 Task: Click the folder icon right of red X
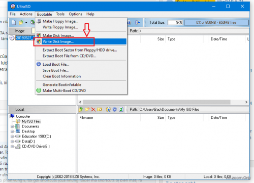click(x=100, y=110)
